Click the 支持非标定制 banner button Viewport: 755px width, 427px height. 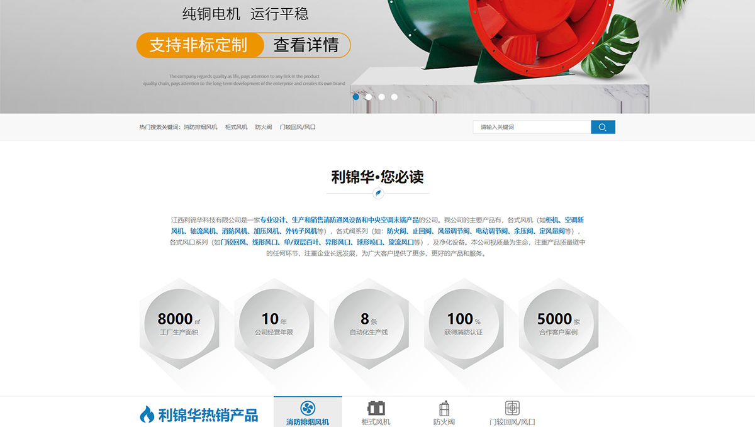[200, 45]
